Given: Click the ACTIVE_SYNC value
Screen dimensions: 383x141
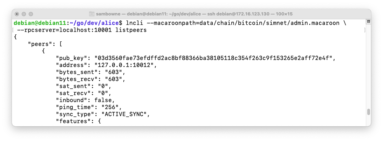Looking at the screenshot, I should 126,114.
